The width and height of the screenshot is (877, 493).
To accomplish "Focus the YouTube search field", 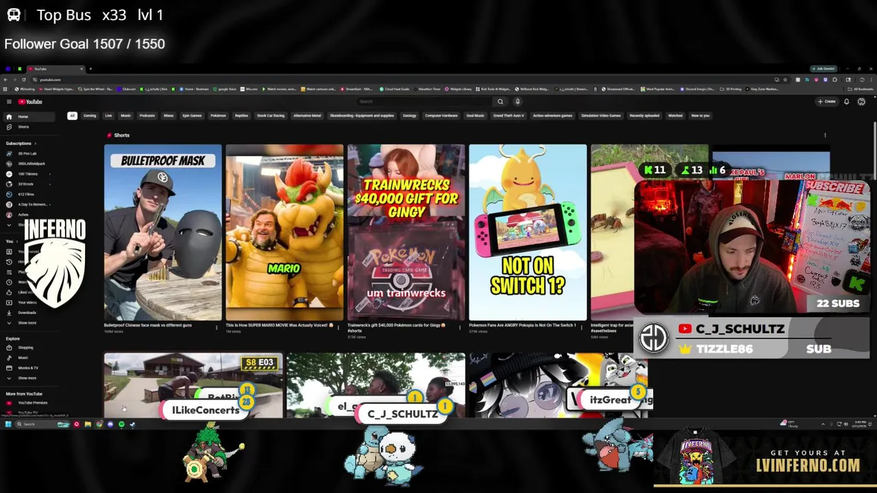I will 425,101.
